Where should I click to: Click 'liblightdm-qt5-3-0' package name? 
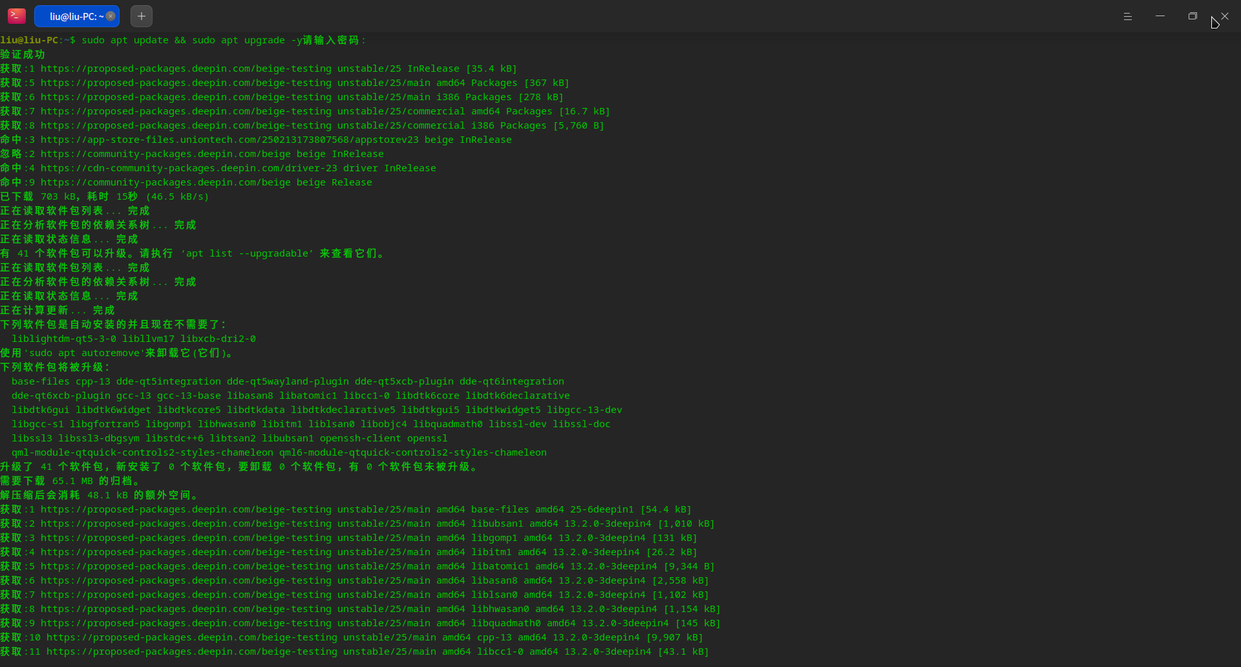(64, 339)
